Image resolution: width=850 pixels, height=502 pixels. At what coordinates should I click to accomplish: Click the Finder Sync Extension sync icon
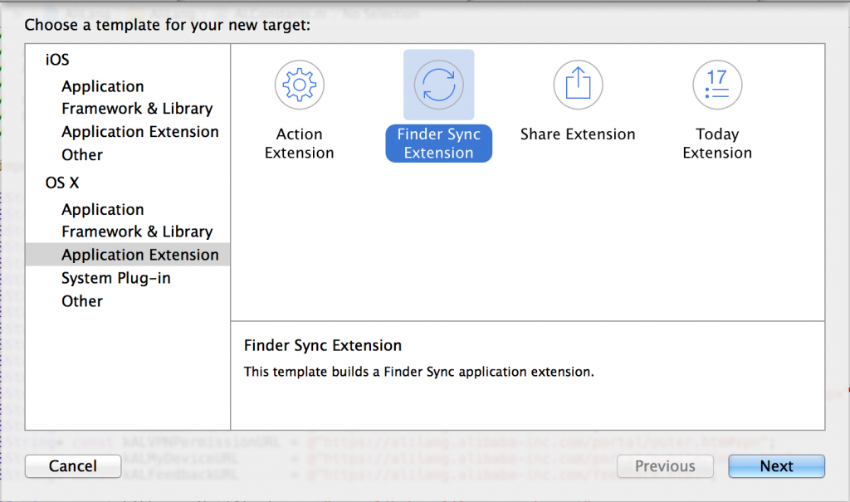point(438,85)
